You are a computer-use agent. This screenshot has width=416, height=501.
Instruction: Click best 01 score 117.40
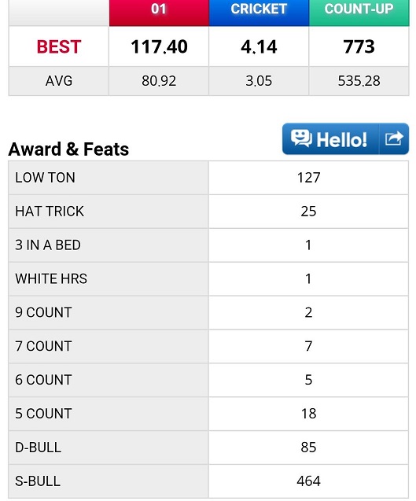tap(159, 46)
